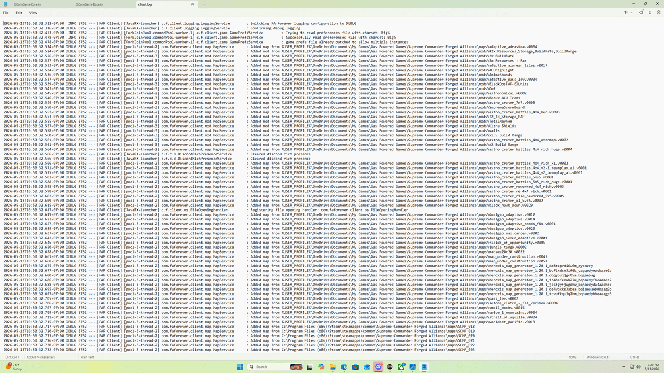The height and width of the screenshot is (373, 664).
Task: Click the Plain text status bar entry
Action: (87, 357)
